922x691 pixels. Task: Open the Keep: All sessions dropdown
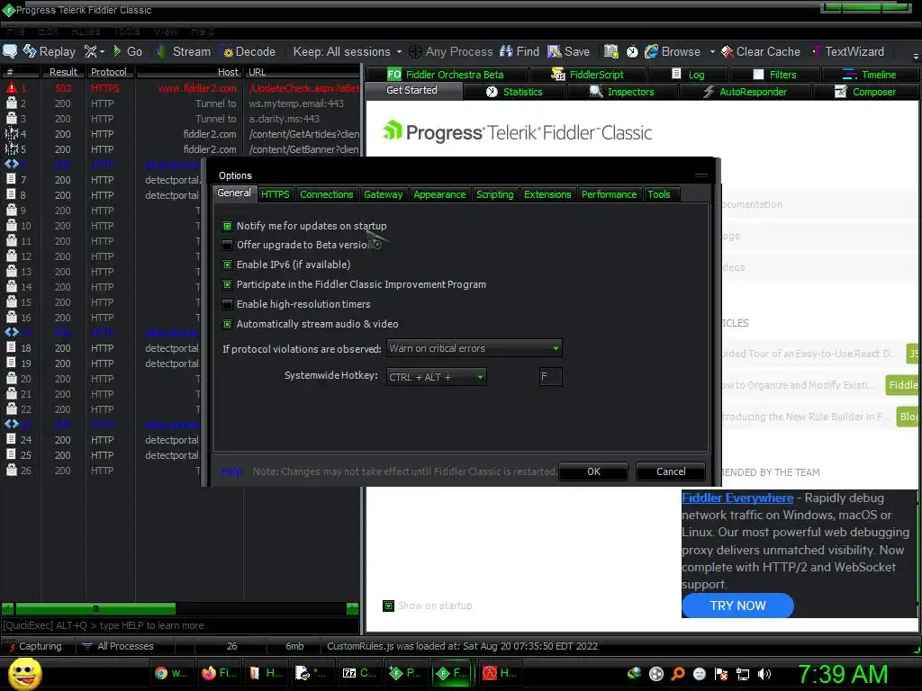click(x=348, y=51)
